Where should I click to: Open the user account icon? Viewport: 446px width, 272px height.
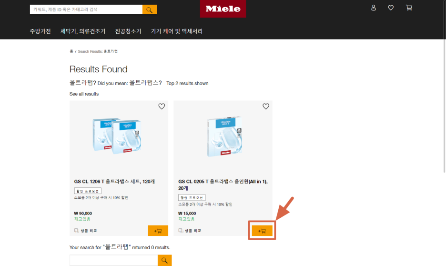click(x=374, y=8)
